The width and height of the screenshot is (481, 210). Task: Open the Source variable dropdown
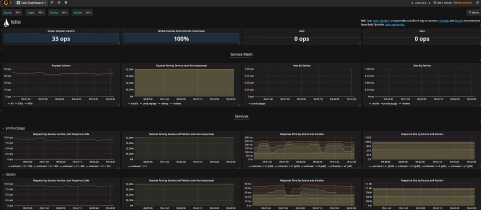click(18, 12)
